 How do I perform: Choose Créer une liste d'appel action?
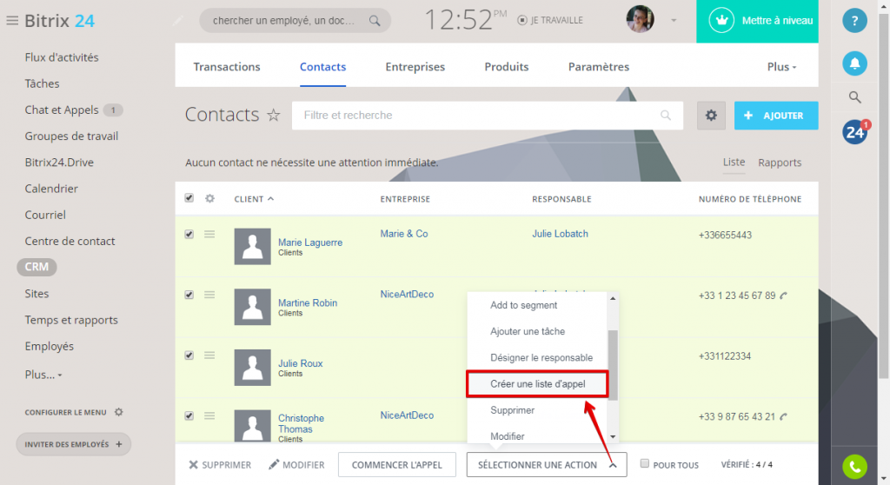click(537, 384)
